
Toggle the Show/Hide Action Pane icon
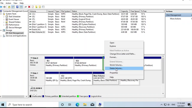[21, 7]
